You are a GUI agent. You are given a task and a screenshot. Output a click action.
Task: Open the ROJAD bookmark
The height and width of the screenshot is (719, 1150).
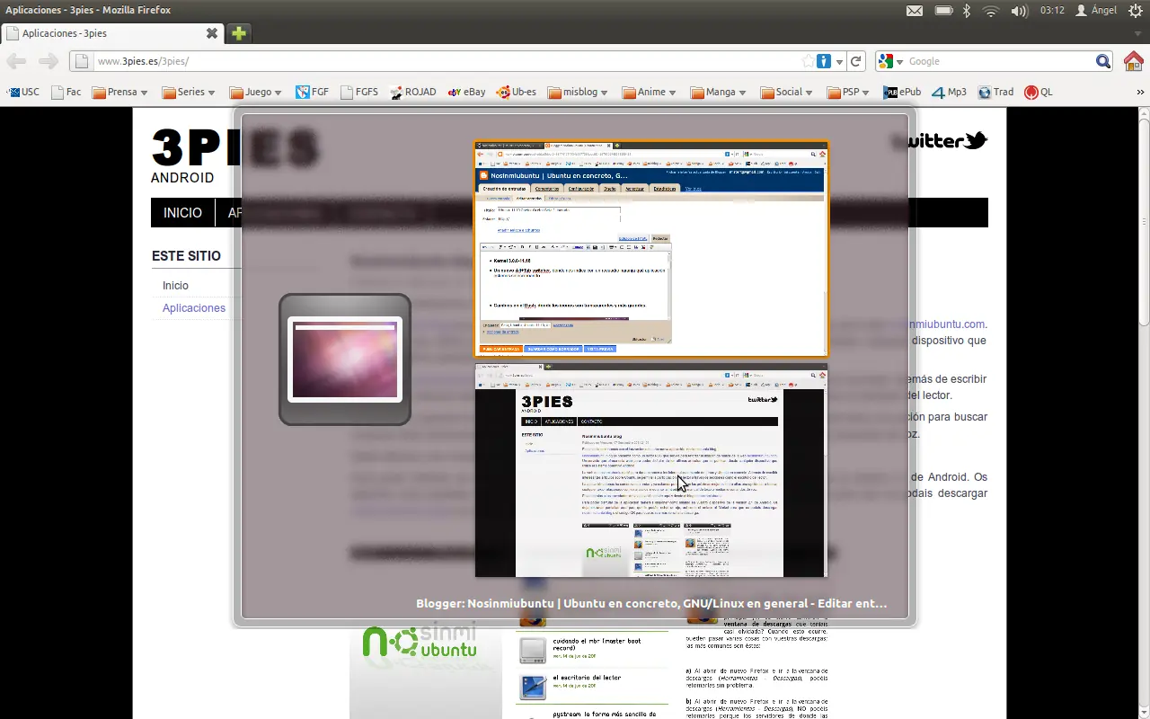412,92
